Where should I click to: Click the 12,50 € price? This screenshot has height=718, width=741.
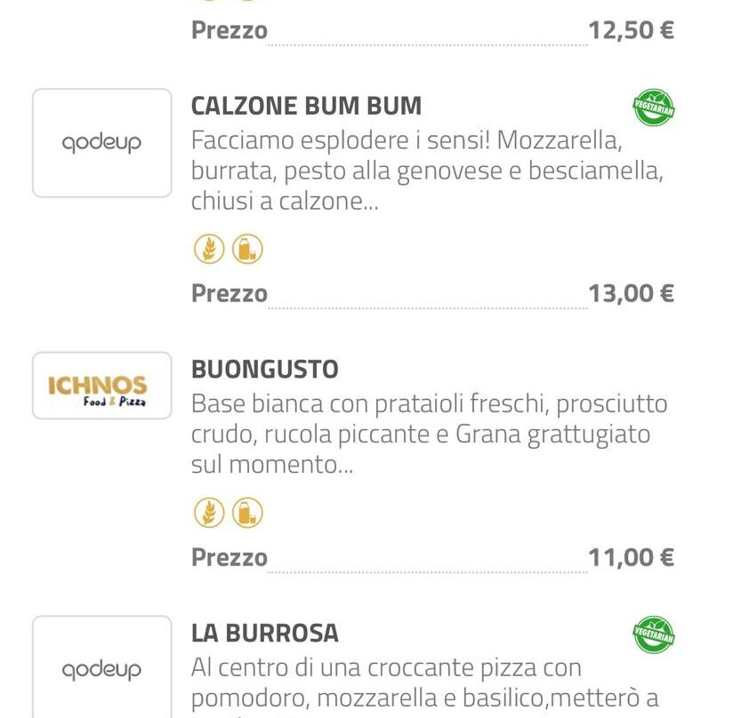tap(631, 30)
